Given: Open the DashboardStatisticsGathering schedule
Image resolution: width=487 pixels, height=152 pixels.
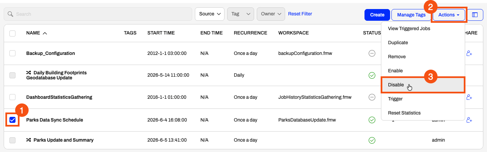Looking at the screenshot, I should 59,97.
